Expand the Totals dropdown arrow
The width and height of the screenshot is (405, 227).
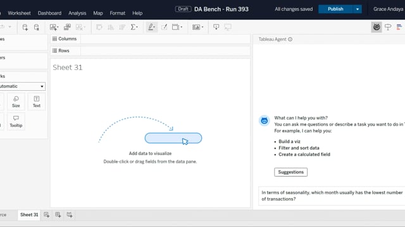click(137, 27)
